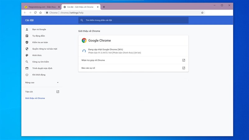249x140 pixels.
Task: Open Kiểm tra an toàn section
Action: [40, 42]
